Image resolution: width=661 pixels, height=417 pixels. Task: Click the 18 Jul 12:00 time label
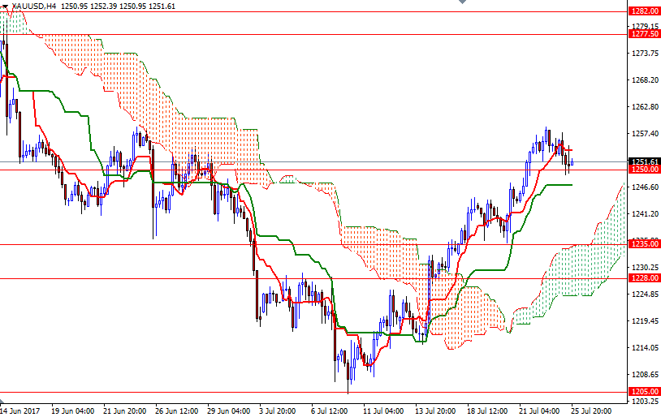[x=487, y=411]
